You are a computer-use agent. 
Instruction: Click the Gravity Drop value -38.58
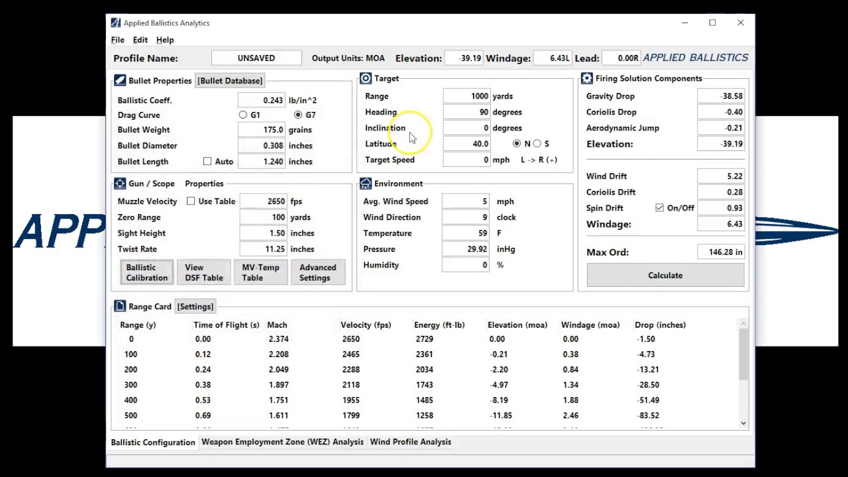coord(721,96)
